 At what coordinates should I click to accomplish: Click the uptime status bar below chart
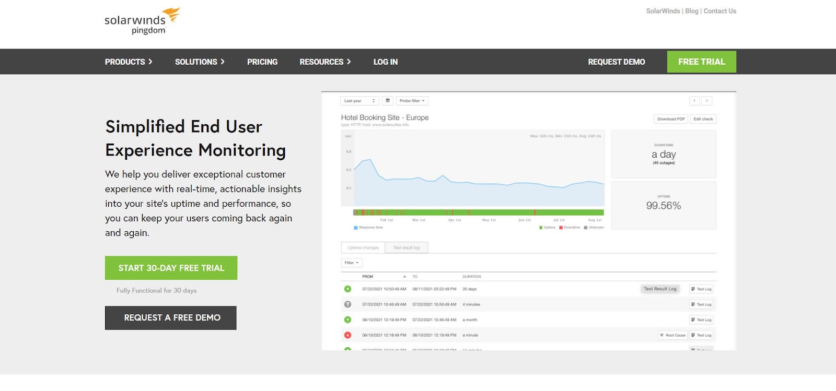point(479,212)
